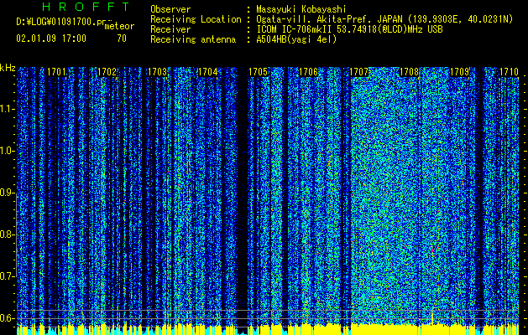528x335 pixels.
Task: Click the red meteor echo spot below 1708
Action: pyautogui.click(x=432, y=249)
